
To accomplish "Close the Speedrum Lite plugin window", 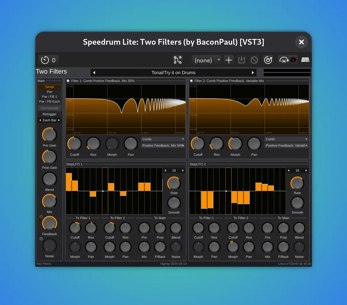I will pyautogui.click(x=301, y=42).
